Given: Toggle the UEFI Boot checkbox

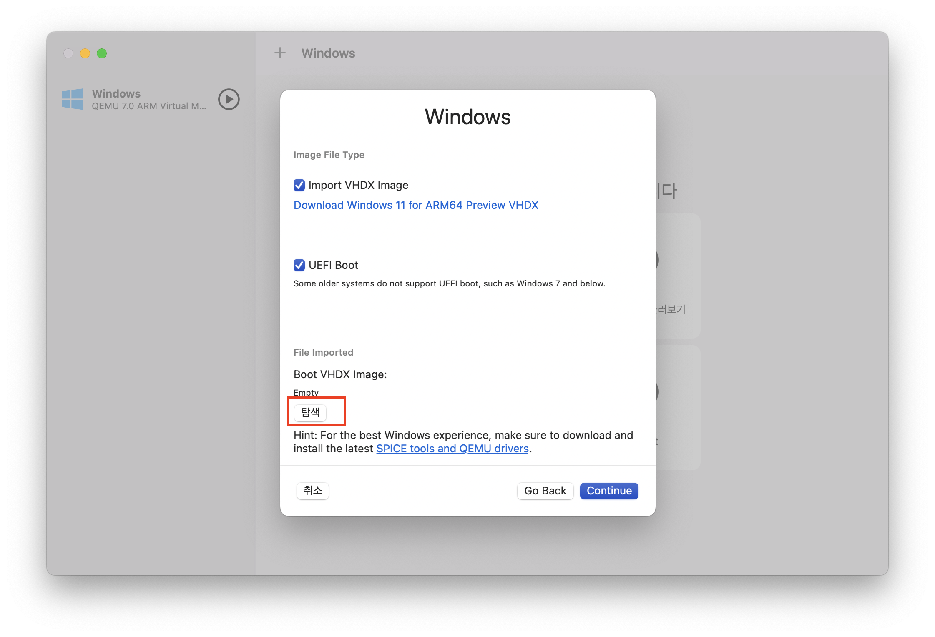Looking at the screenshot, I should point(299,265).
